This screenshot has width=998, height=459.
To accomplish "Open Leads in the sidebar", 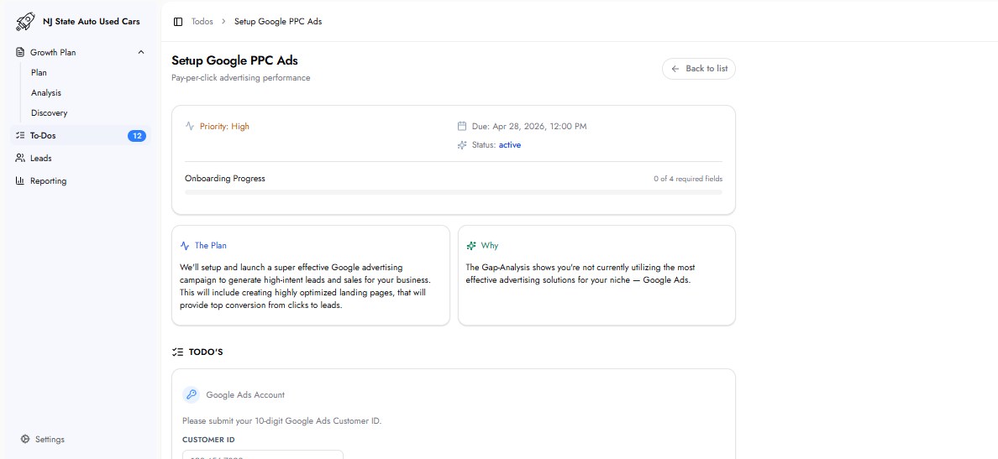I will click(80, 158).
